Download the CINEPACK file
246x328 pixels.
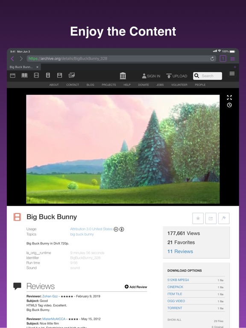[x=175, y=287]
